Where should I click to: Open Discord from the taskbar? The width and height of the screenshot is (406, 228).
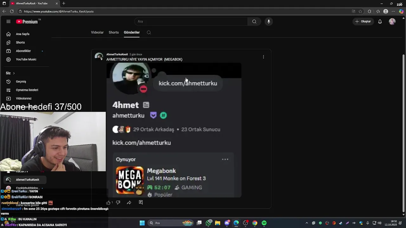[227, 223]
